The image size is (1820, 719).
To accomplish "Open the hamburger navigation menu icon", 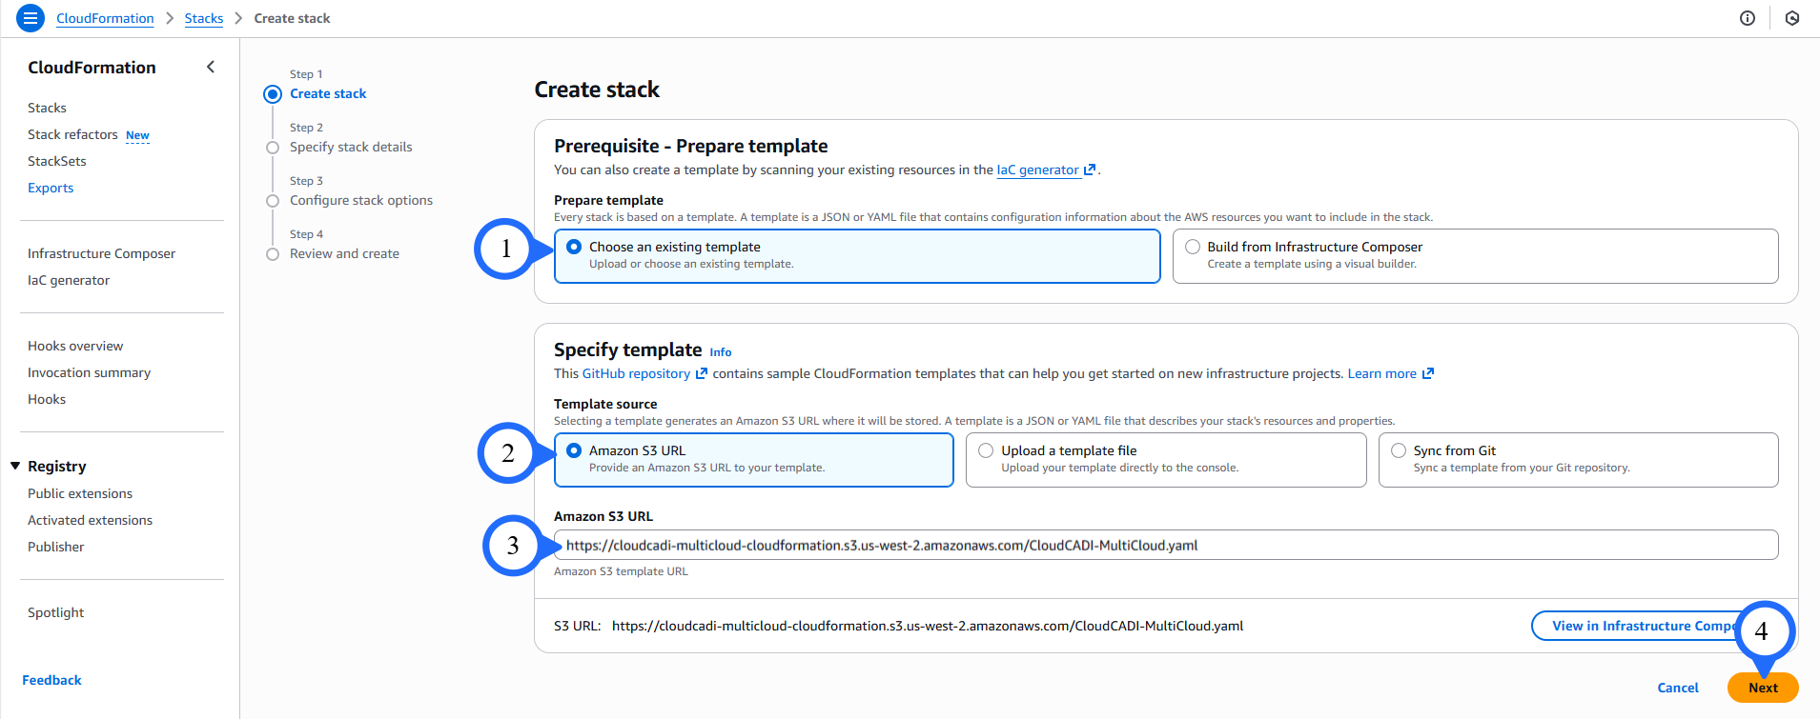I will 31,18.
